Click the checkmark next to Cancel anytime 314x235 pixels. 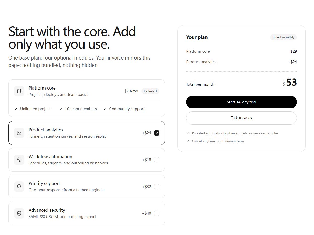188,141
